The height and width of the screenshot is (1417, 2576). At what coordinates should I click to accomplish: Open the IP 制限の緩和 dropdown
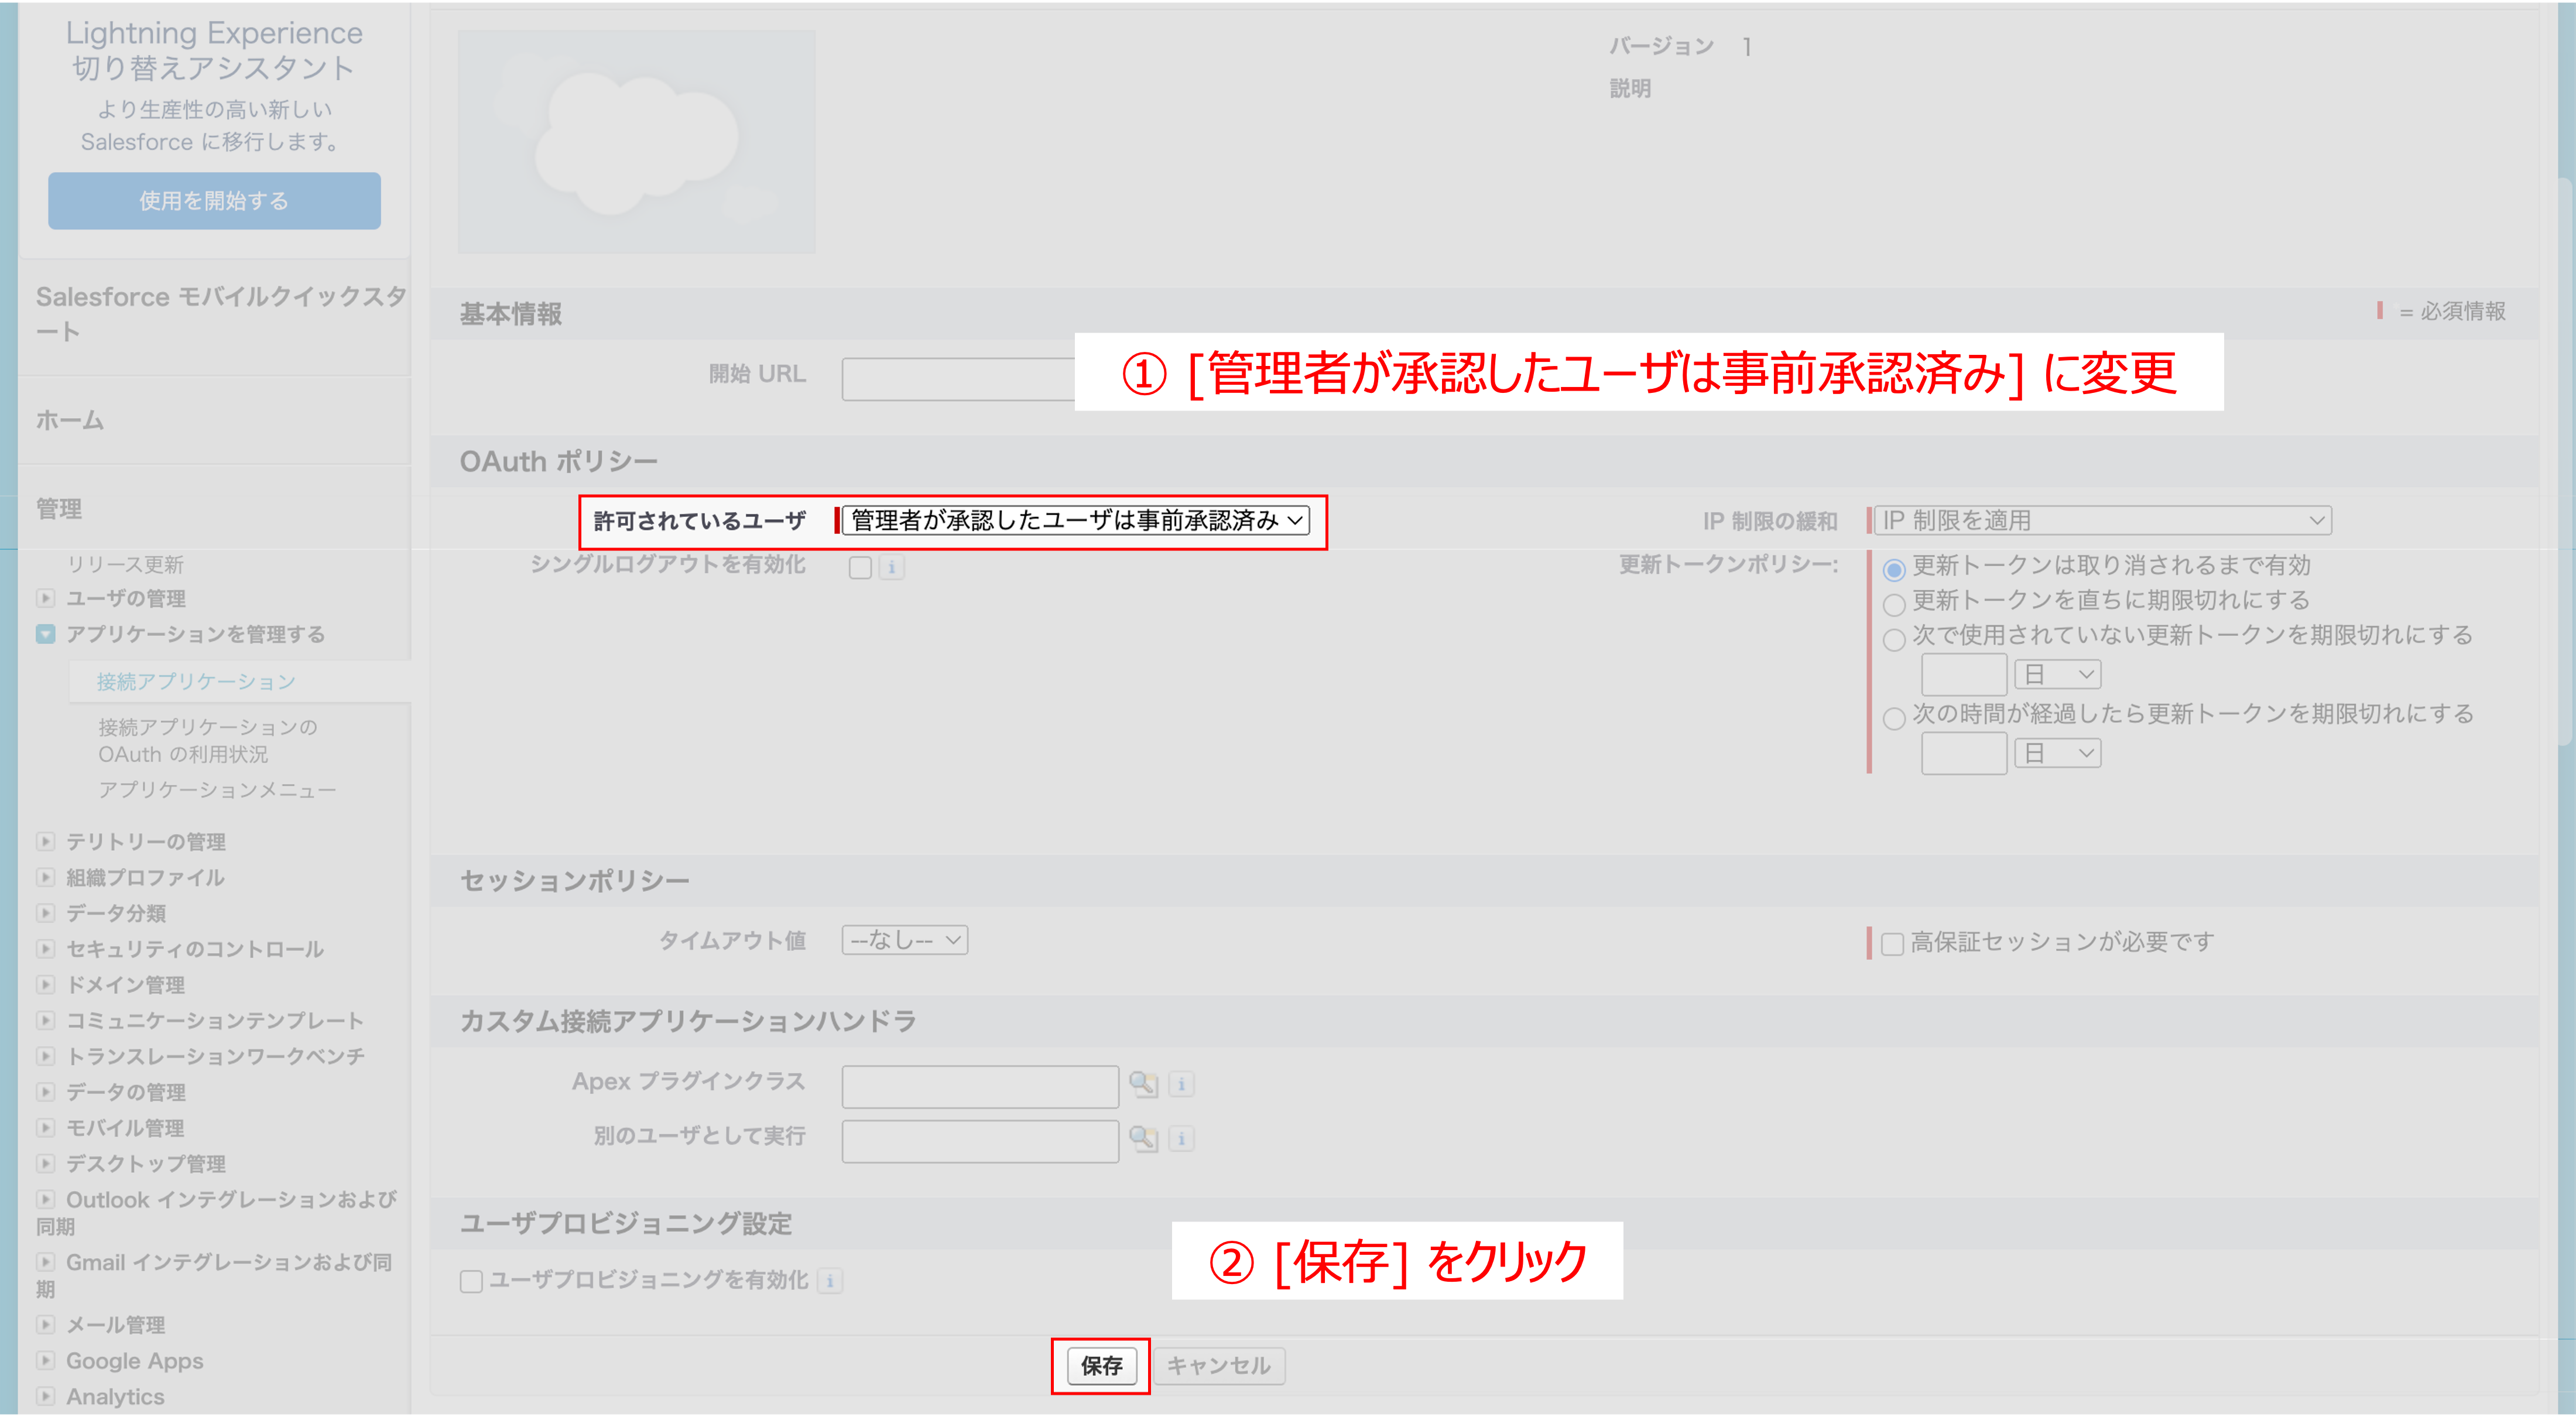tap(2102, 520)
